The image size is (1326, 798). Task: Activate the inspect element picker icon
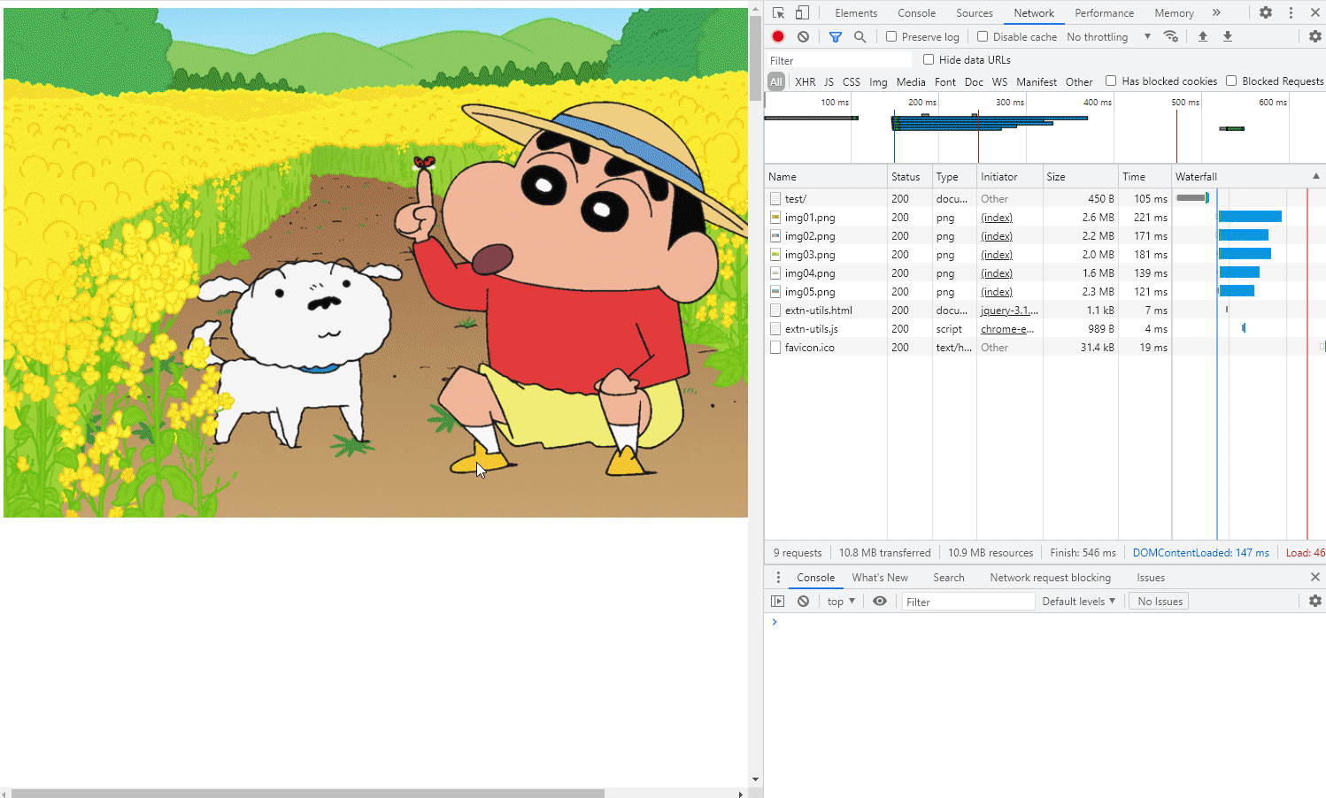(778, 12)
